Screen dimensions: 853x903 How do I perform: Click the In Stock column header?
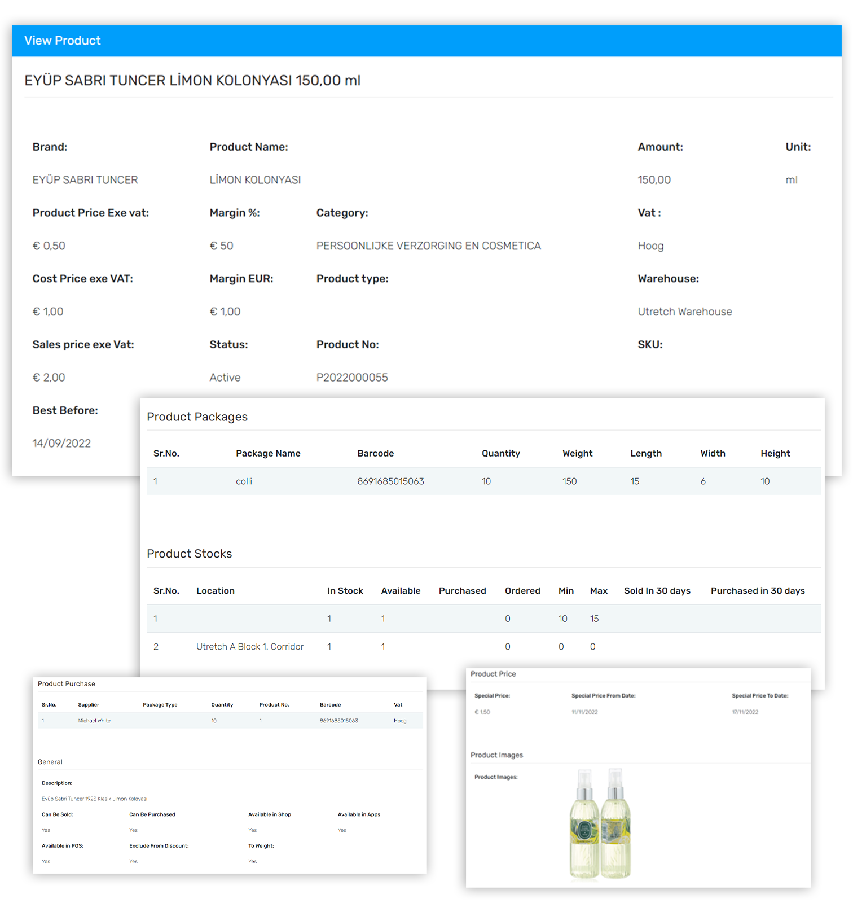345,591
